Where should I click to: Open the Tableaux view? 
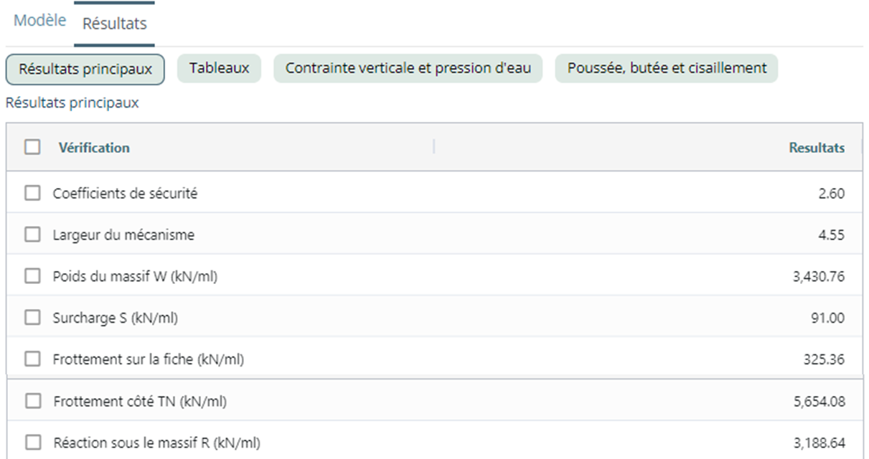click(219, 68)
